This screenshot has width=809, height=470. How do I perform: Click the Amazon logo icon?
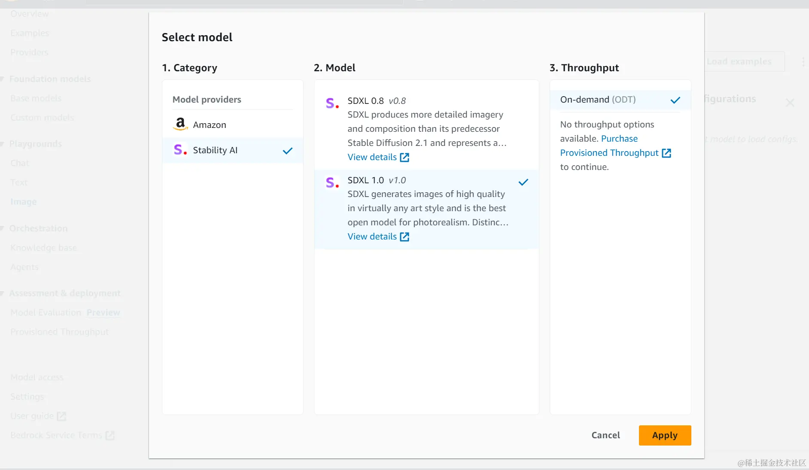point(180,124)
